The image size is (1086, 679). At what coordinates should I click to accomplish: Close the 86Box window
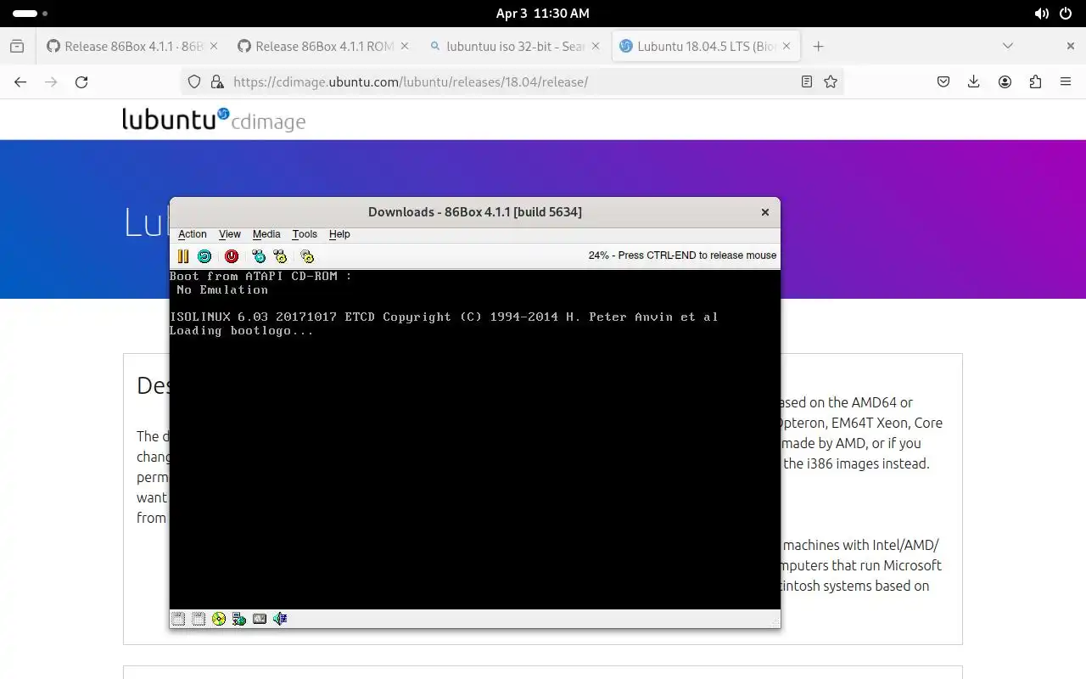point(765,212)
